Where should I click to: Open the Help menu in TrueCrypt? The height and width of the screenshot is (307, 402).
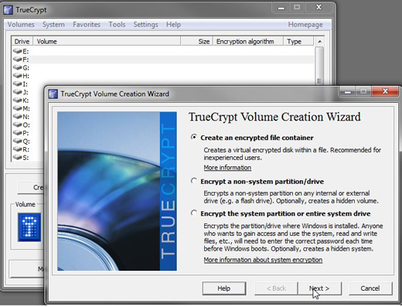173,25
